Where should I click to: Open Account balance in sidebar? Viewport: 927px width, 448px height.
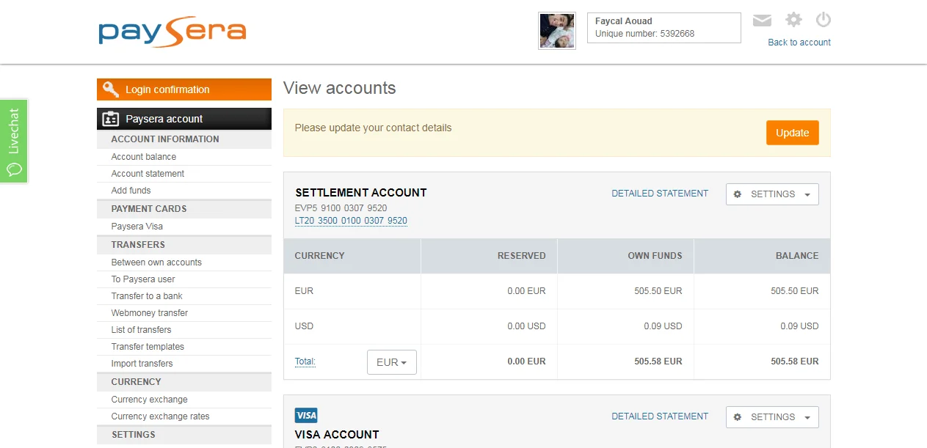[x=144, y=157]
